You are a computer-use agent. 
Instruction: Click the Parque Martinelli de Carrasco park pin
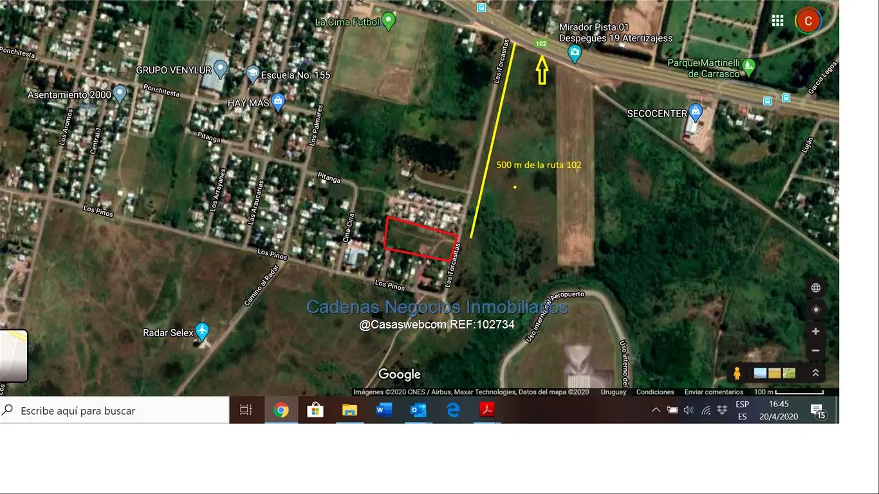748,66
